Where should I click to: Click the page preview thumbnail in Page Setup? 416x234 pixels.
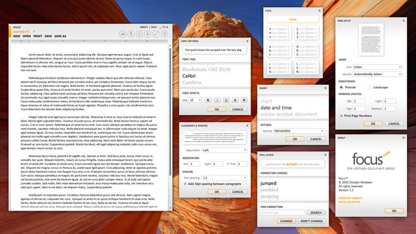coord(371,40)
